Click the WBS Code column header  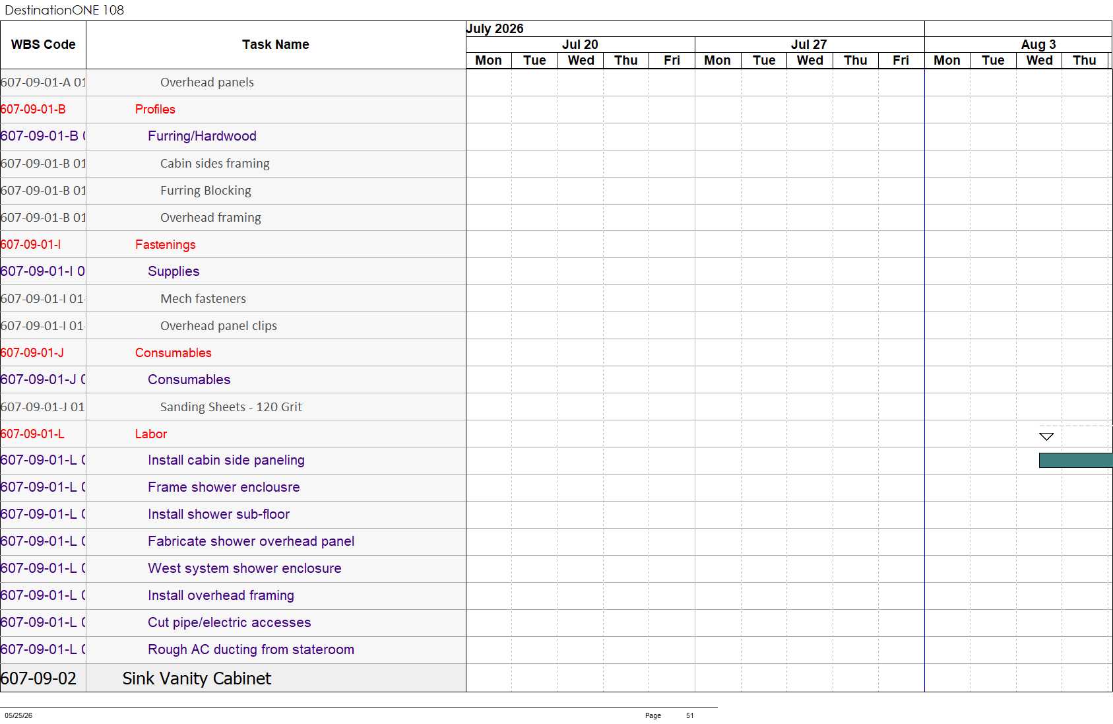pyautogui.click(x=44, y=45)
